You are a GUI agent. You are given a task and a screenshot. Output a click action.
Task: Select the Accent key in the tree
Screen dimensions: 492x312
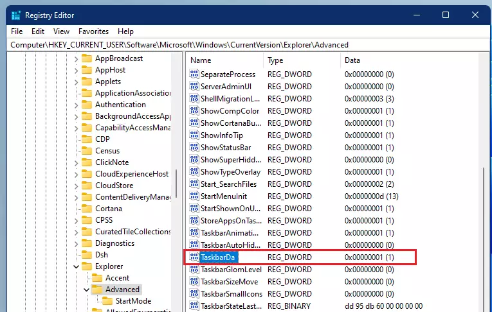tap(117, 278)
